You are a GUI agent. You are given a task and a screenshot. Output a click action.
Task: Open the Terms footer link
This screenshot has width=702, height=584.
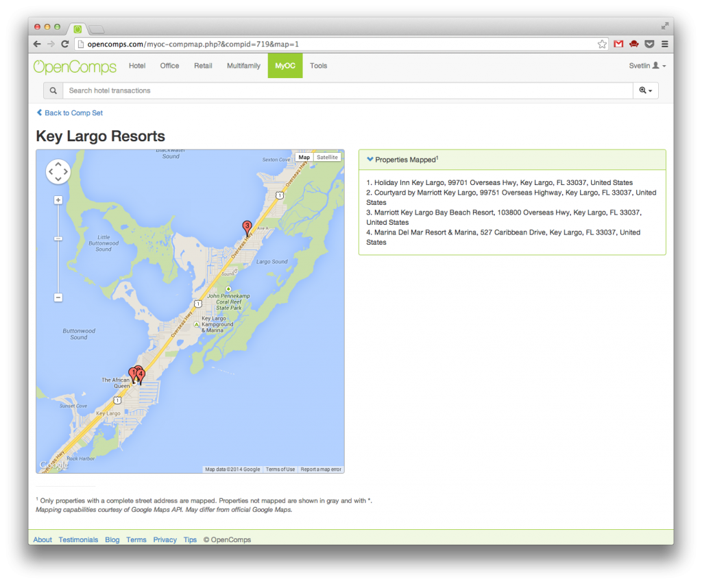[x=136, y=539]
